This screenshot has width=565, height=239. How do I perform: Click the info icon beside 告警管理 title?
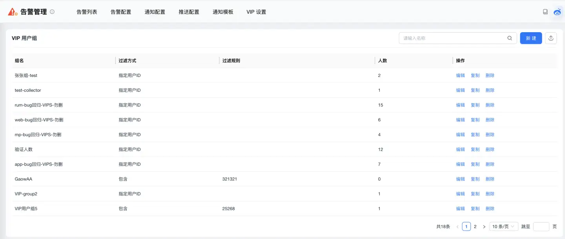point(53,11)
